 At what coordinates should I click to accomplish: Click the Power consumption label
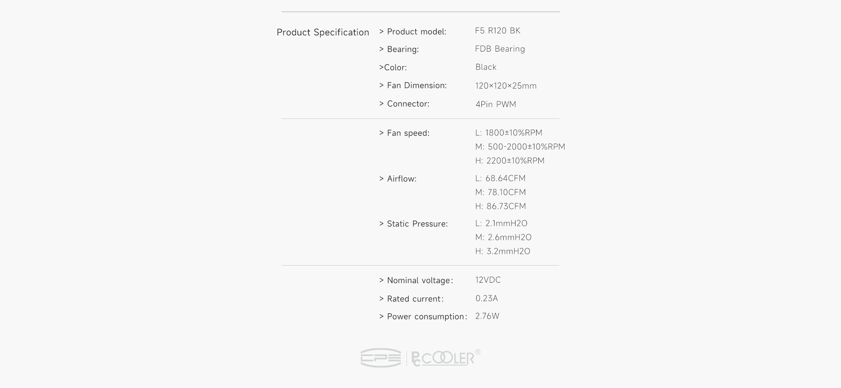coord(423,317)
